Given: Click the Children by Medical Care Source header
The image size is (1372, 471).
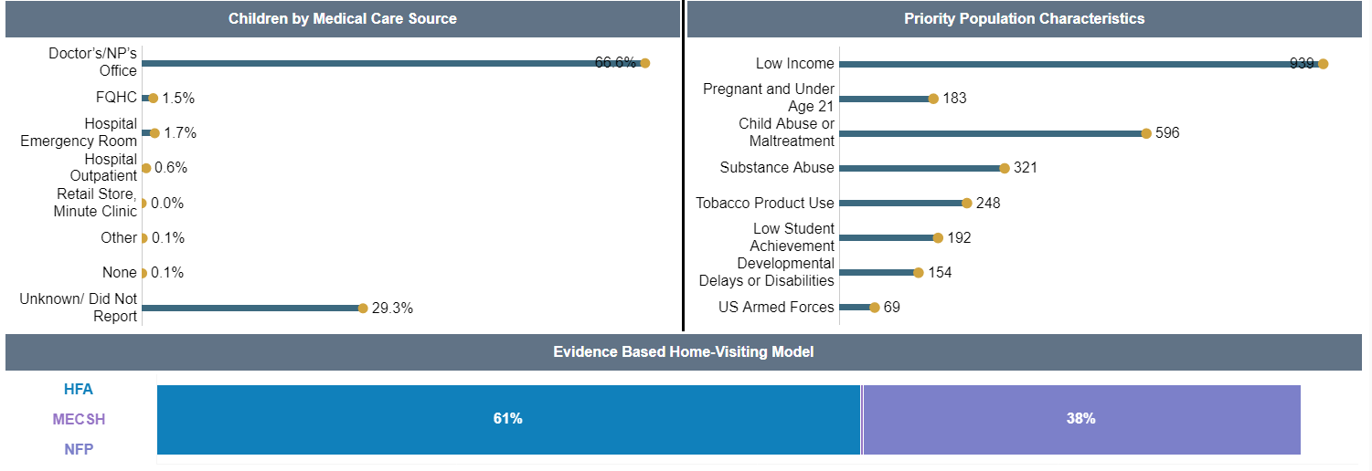Looking at the screenshot, I should click(343, 18).
